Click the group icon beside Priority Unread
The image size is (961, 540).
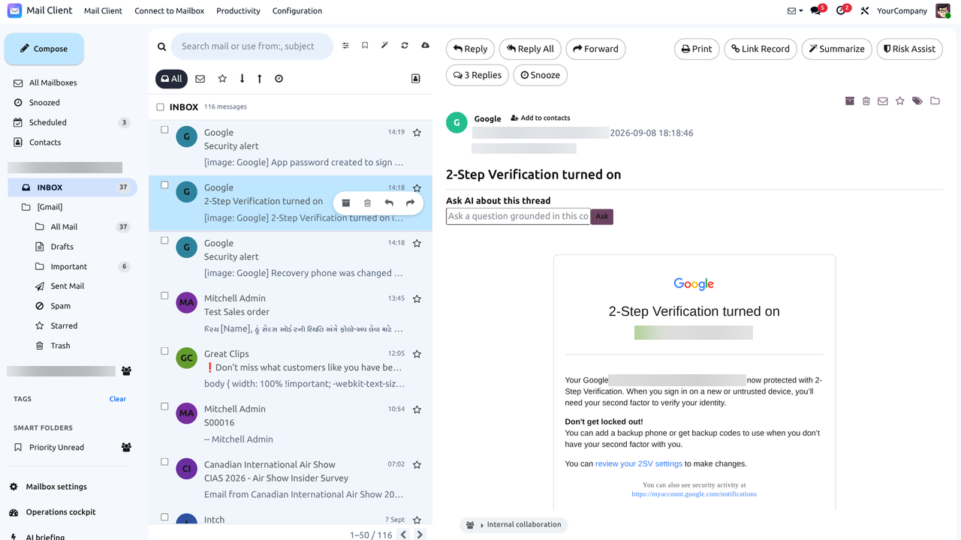point(126,447)
